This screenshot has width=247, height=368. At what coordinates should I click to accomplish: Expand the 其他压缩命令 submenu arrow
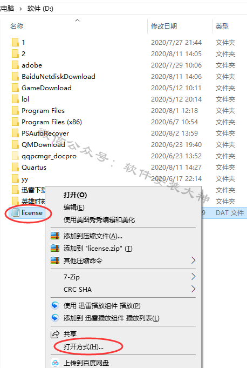click(x=193, y=260)
